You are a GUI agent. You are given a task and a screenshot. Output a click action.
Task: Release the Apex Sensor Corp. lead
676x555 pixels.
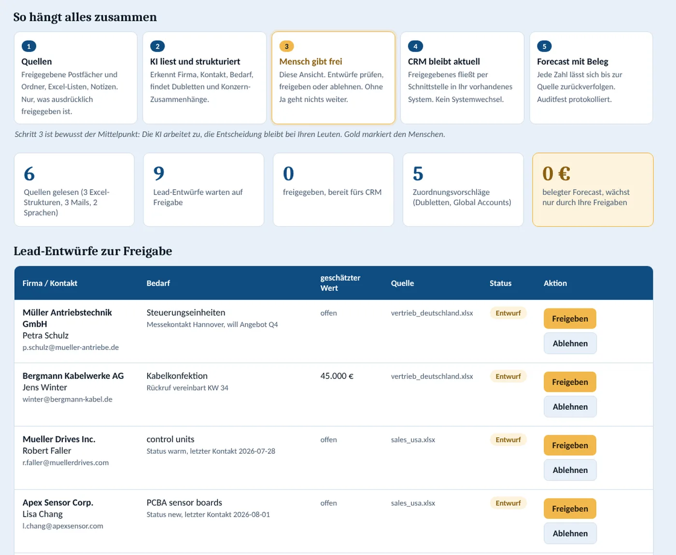(570, 509)
